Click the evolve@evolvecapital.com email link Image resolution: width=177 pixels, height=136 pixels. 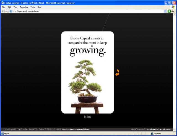click(79, 129)
